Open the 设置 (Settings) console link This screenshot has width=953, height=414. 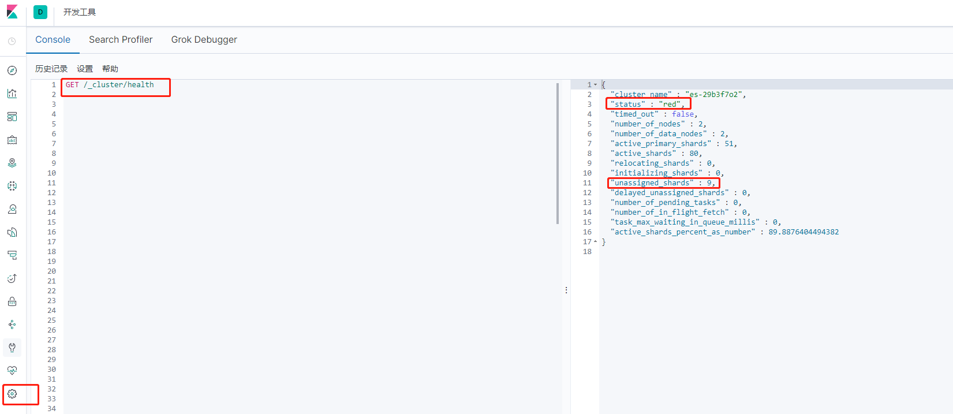[85, 69]
